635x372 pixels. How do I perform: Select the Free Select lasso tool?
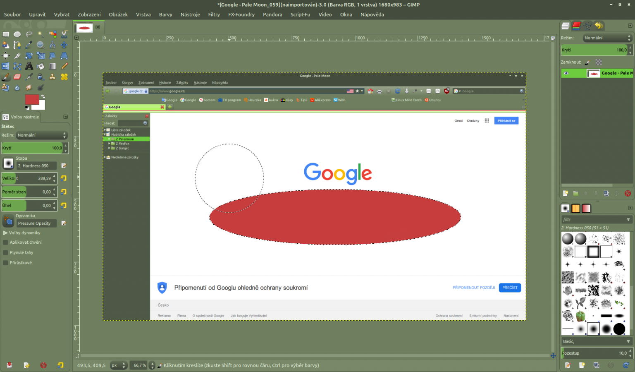pyautogui.click(x=29, y=34)
